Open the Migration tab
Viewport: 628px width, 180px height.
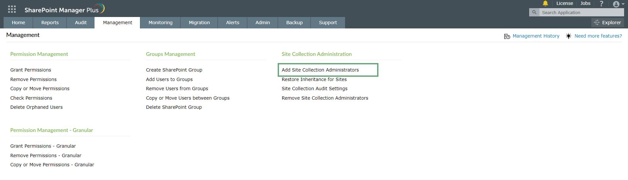(x=199, y=23)
